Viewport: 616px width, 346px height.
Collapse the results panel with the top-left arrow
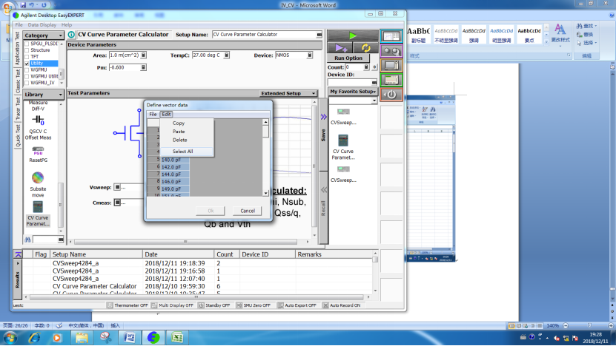pos(18,255)
